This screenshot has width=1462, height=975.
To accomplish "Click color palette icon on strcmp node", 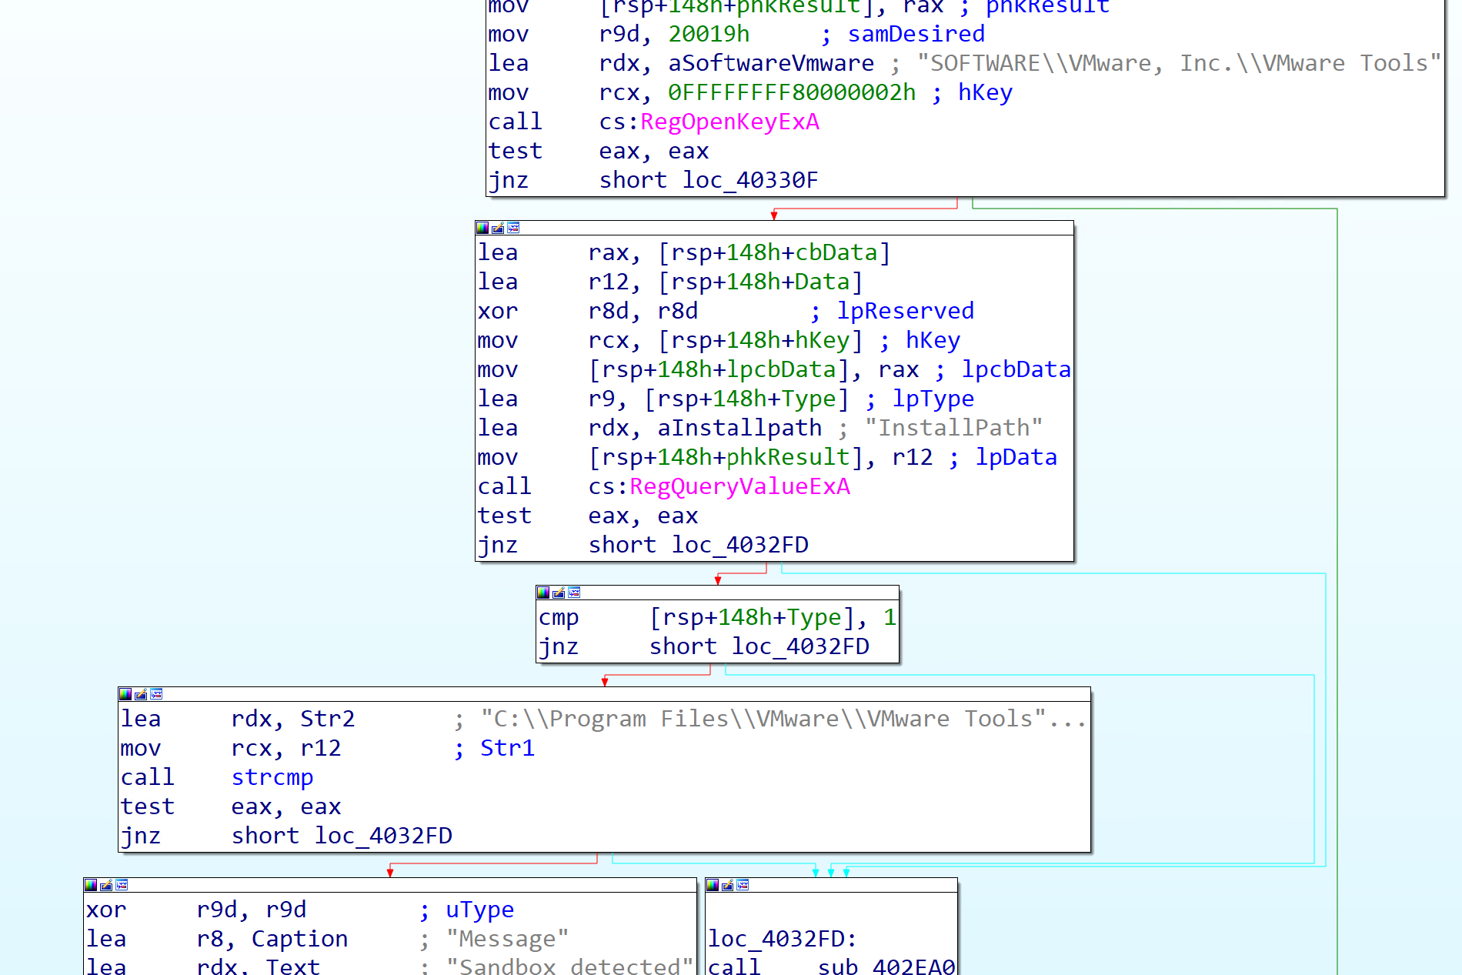I will click(125, 694).
